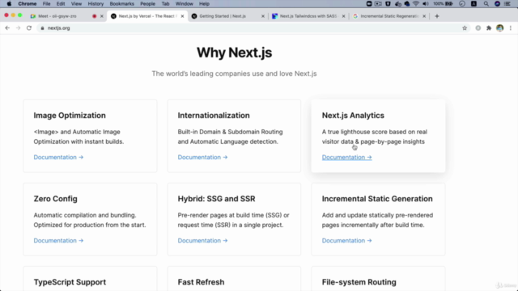This screenshot has height=291, width=518.
Task: Open the Apple menu
Action: coord(9,3)
